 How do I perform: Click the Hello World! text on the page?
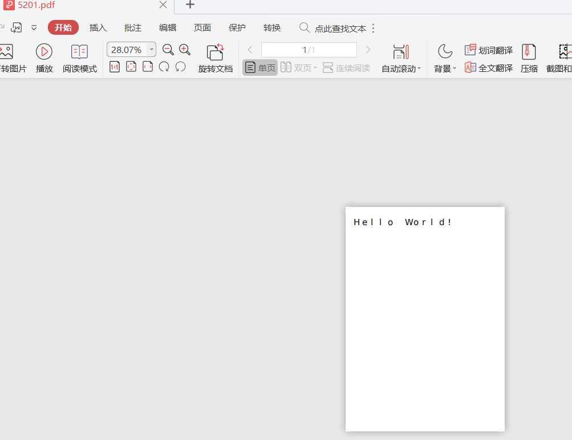click(403, 222)
